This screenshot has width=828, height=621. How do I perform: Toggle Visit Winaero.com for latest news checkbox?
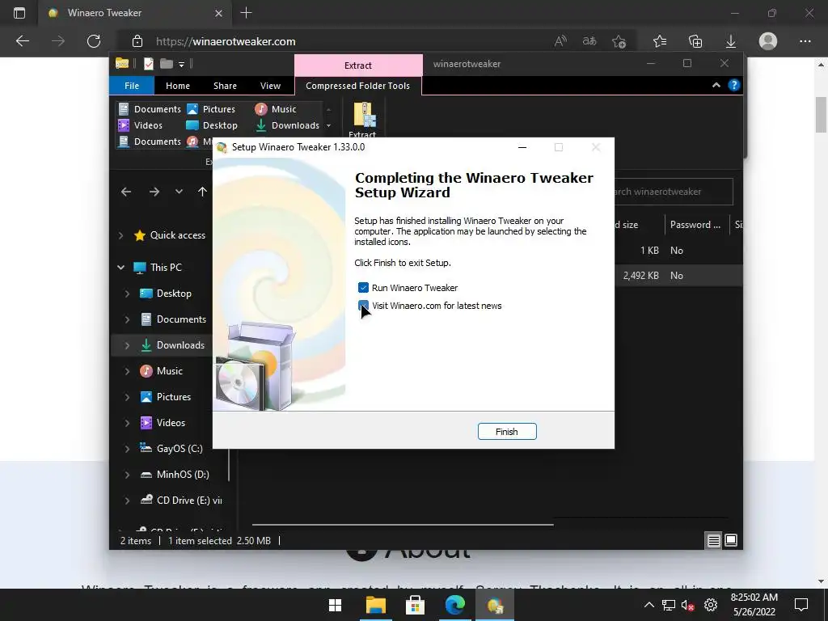[x=363, y=306]
